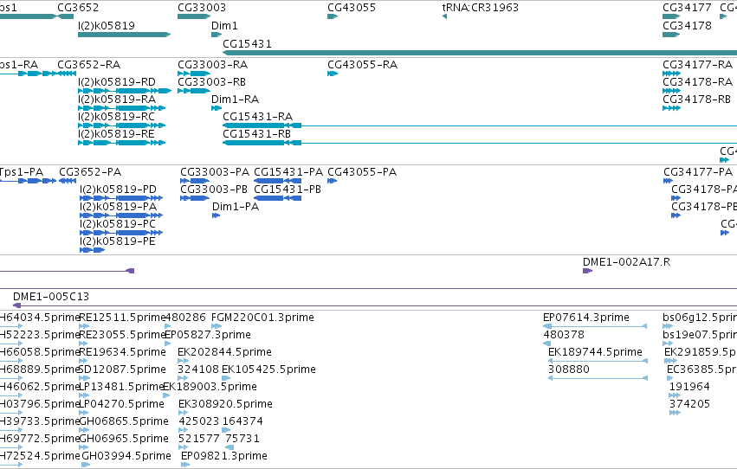Click the CG3652-PA protein label

[x=90, y=172]
